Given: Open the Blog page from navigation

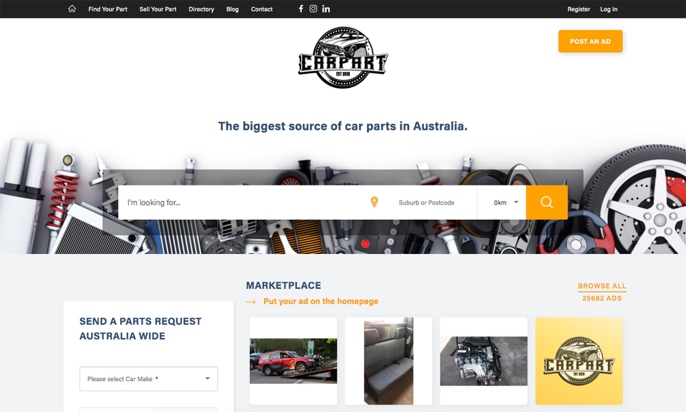Looking at the screenshot, I should coord(233,10).
